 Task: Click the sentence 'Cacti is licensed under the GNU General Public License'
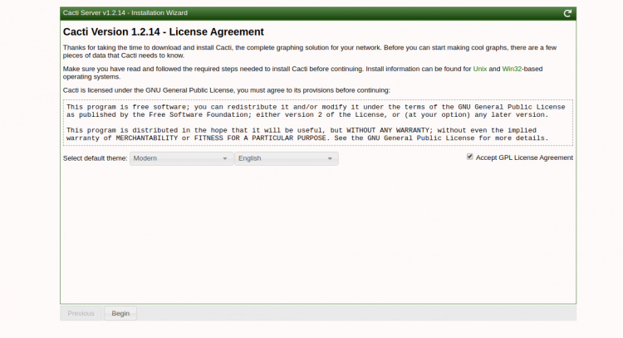click(x=227, y=90)
